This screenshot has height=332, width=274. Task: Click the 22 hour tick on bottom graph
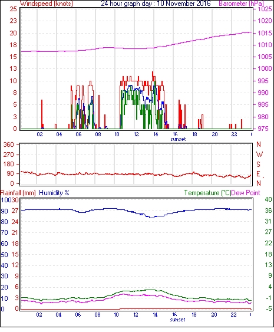click(233, 315)
